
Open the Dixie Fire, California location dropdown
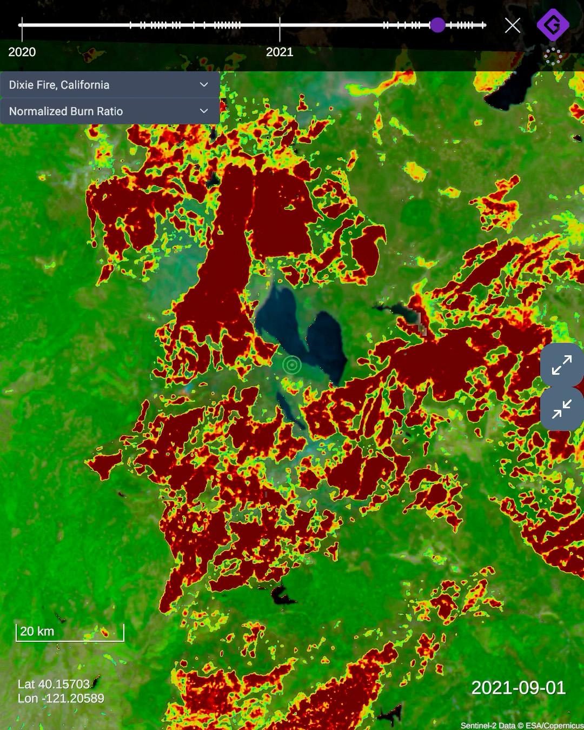pos(110,85)
